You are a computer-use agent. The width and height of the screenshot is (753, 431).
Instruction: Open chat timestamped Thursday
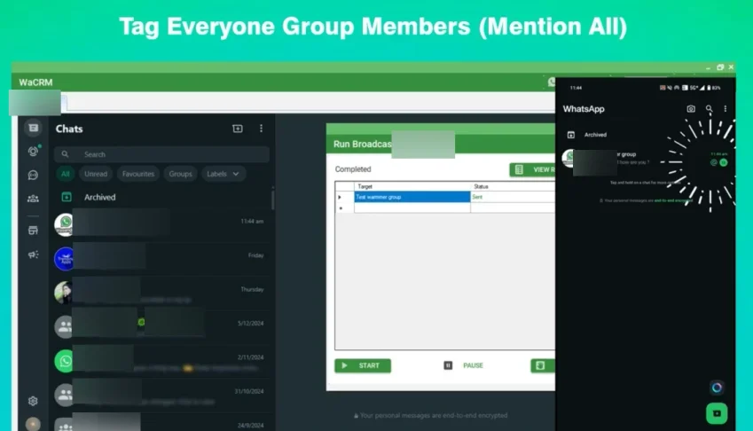[161, 293]
